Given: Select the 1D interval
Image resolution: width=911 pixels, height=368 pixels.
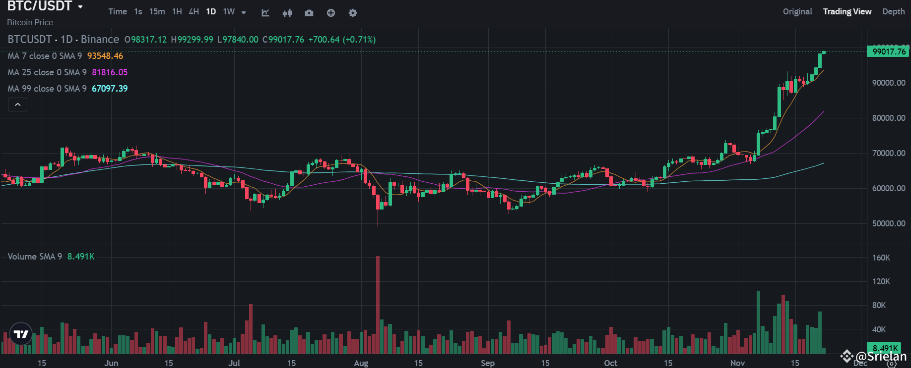Looking at the screenshot, I should pyautogui.click(x=211, y=11).
